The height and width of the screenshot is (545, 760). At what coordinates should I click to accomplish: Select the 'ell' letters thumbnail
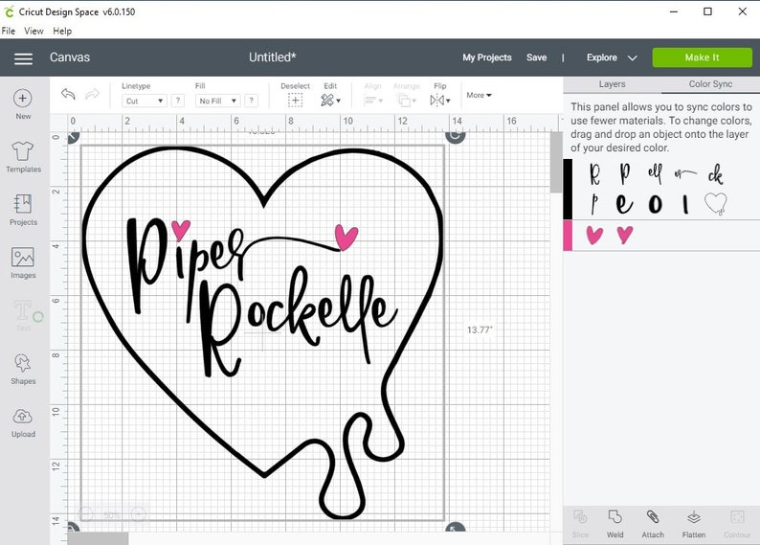point(655,173)
